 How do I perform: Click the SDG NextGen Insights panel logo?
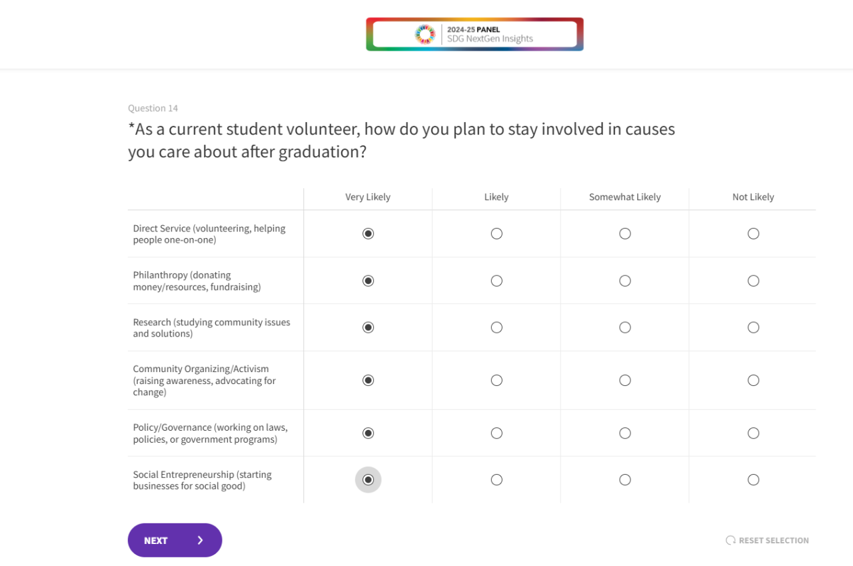coord(474,34)
